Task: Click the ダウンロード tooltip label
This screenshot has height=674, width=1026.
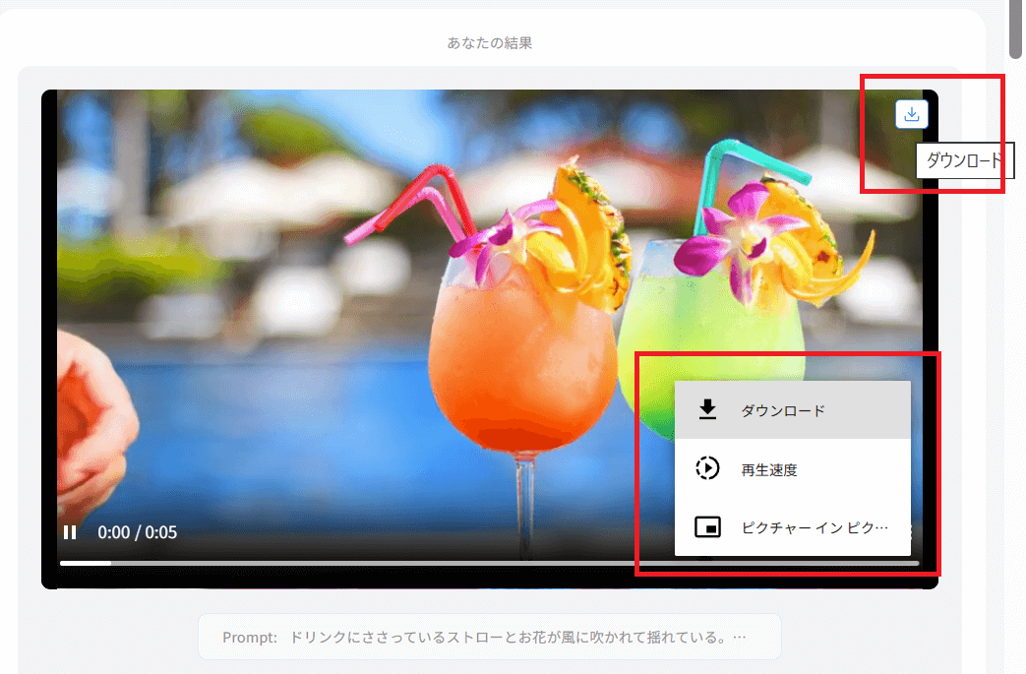Action: click(x=964, y=160)
